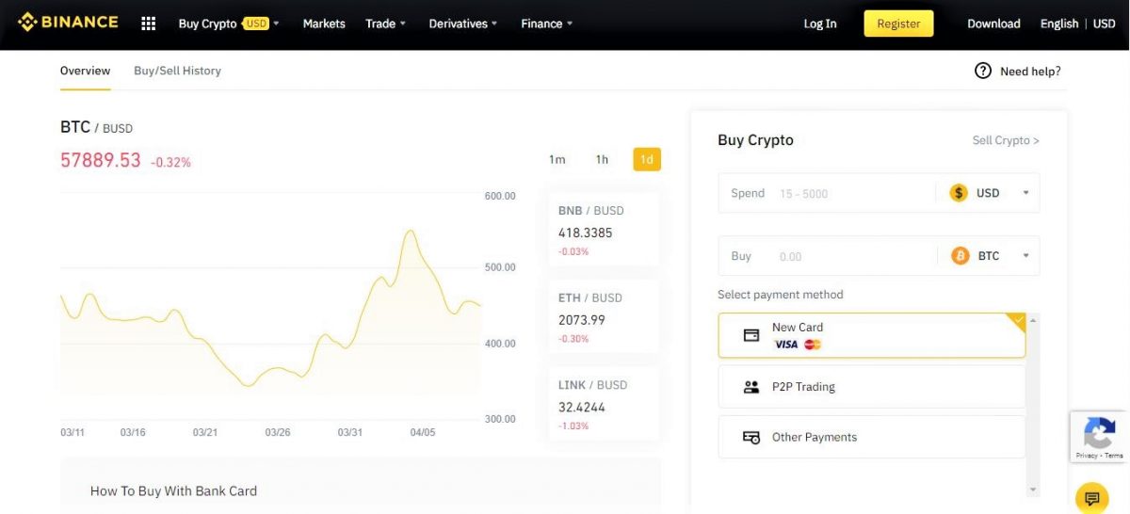
Task: Click the reCAPTCHA badge
Action: tap(1100, 437)
